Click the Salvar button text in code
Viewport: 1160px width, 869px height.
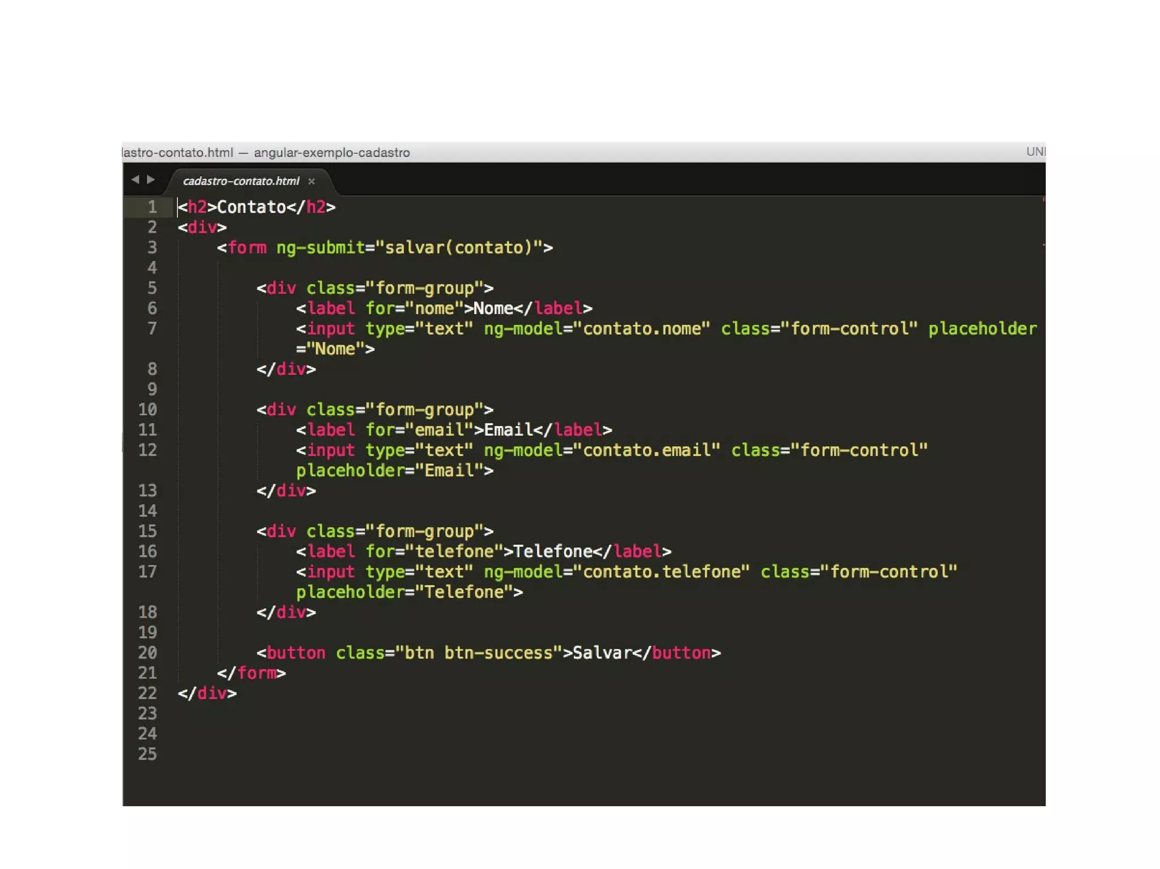[602, 653]
